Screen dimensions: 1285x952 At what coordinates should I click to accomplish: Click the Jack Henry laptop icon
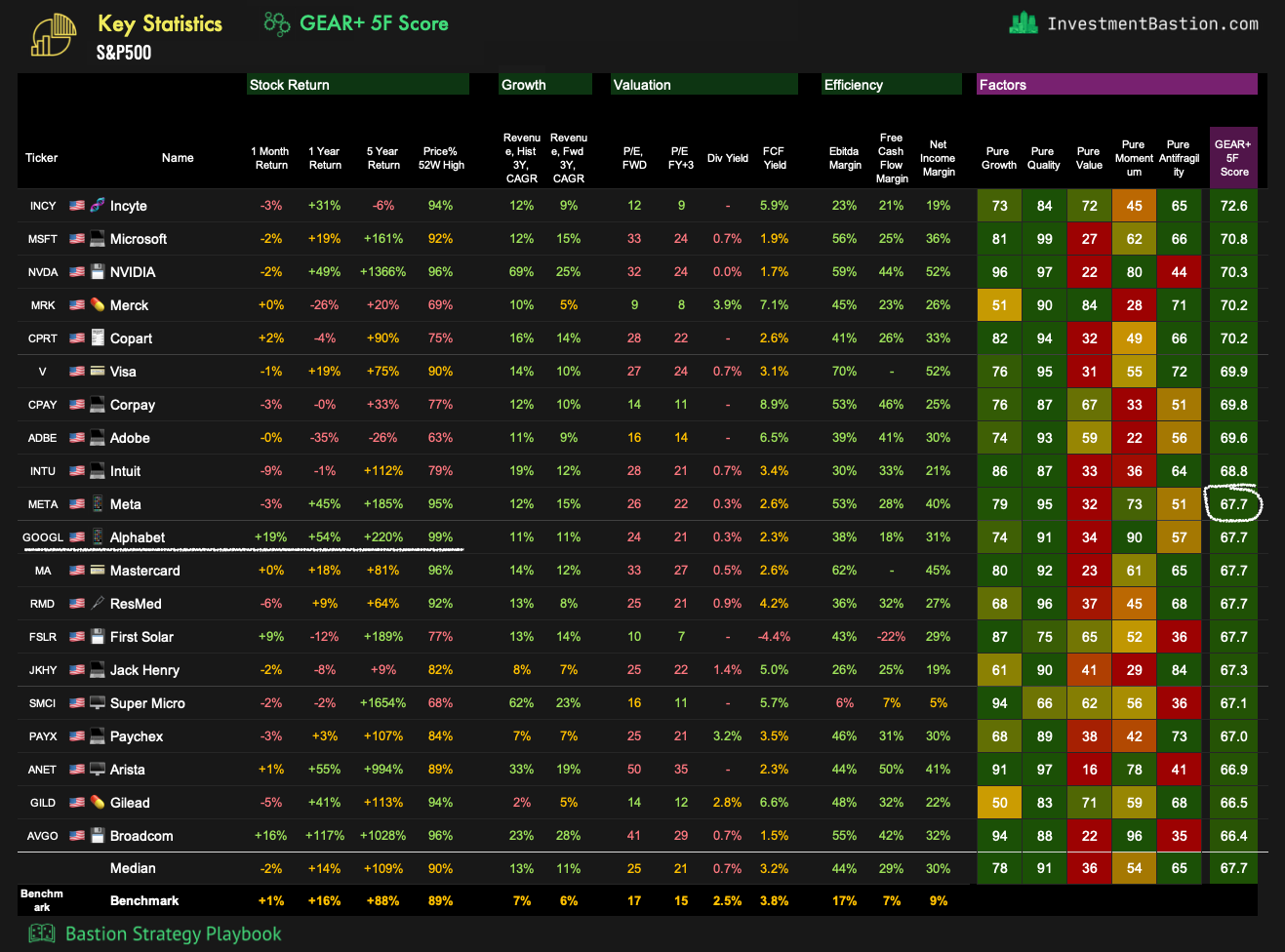98,670
